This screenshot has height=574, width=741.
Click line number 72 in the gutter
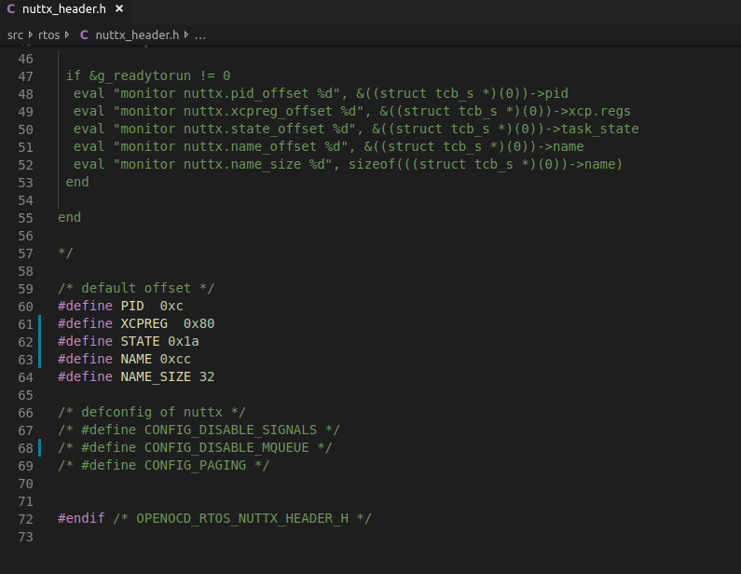pos(25,518)
